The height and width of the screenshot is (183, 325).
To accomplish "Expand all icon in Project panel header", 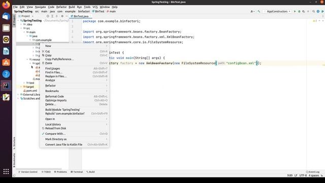I will pyautogui.click(x=52, y=16).
